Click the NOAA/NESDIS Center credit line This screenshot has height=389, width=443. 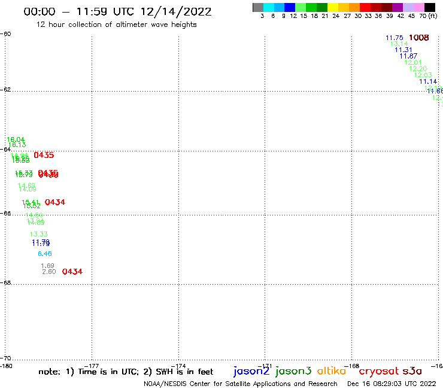pyautogui.click(x=241, y=384)
